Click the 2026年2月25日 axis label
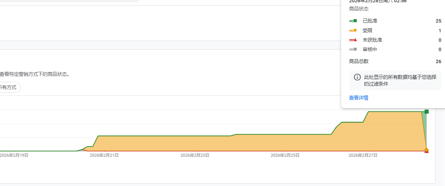445x186 pixels. pyautogui.click(x=285, y=155)
